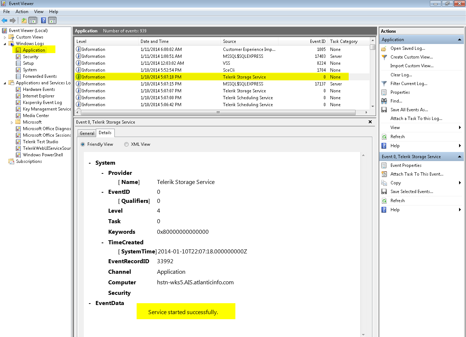Click the Find binoculars icon
The image size is (466, 337).
point(384,101)
